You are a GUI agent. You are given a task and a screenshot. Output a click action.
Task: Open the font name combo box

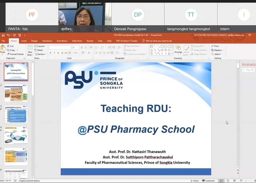pos(60,47)
